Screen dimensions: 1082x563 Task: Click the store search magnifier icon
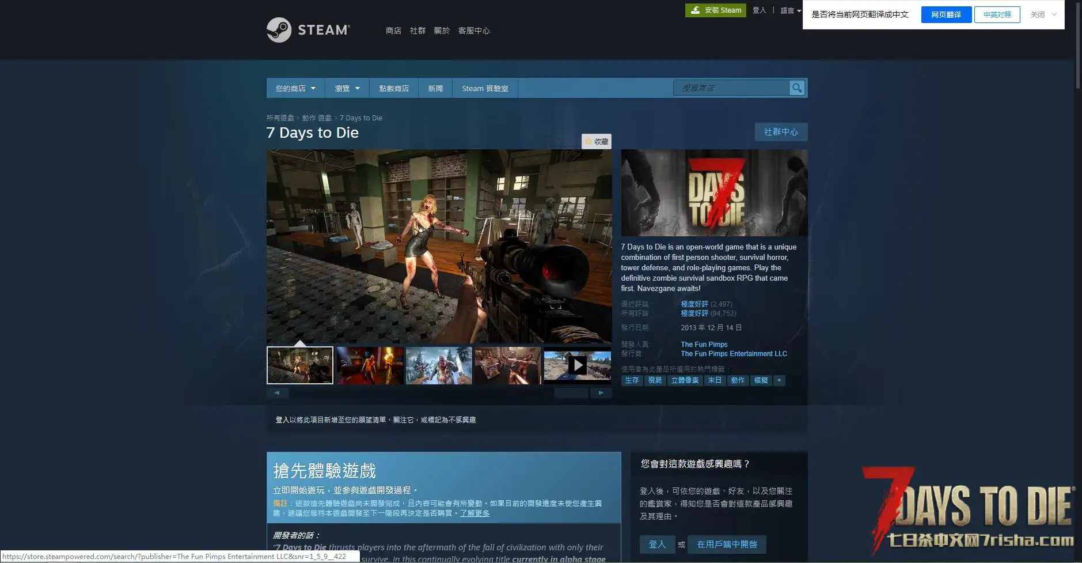pos(797,88)
